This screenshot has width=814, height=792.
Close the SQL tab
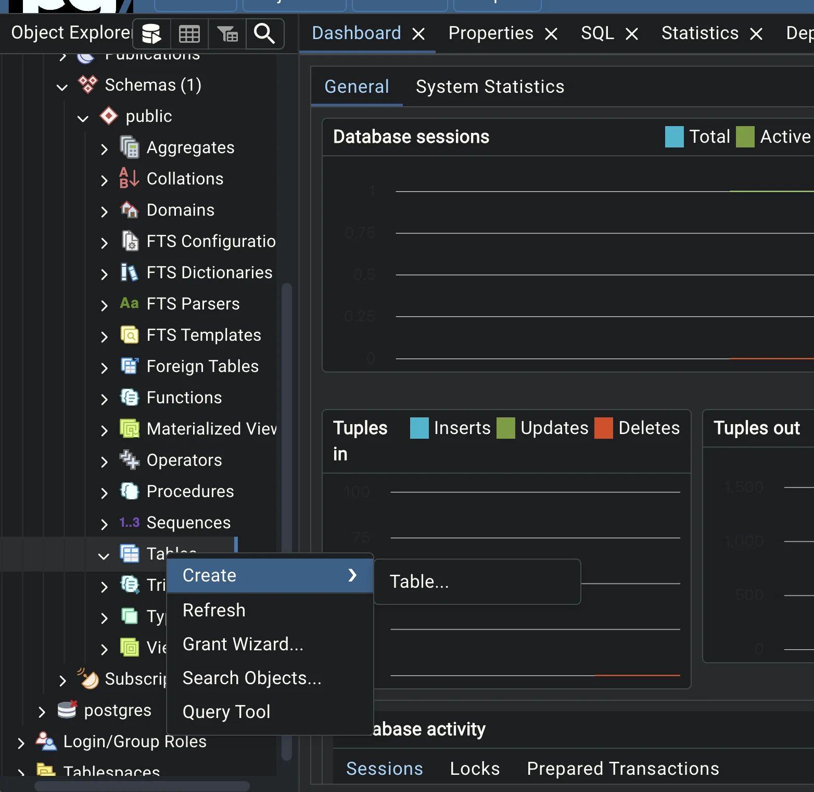pos(632,34)
